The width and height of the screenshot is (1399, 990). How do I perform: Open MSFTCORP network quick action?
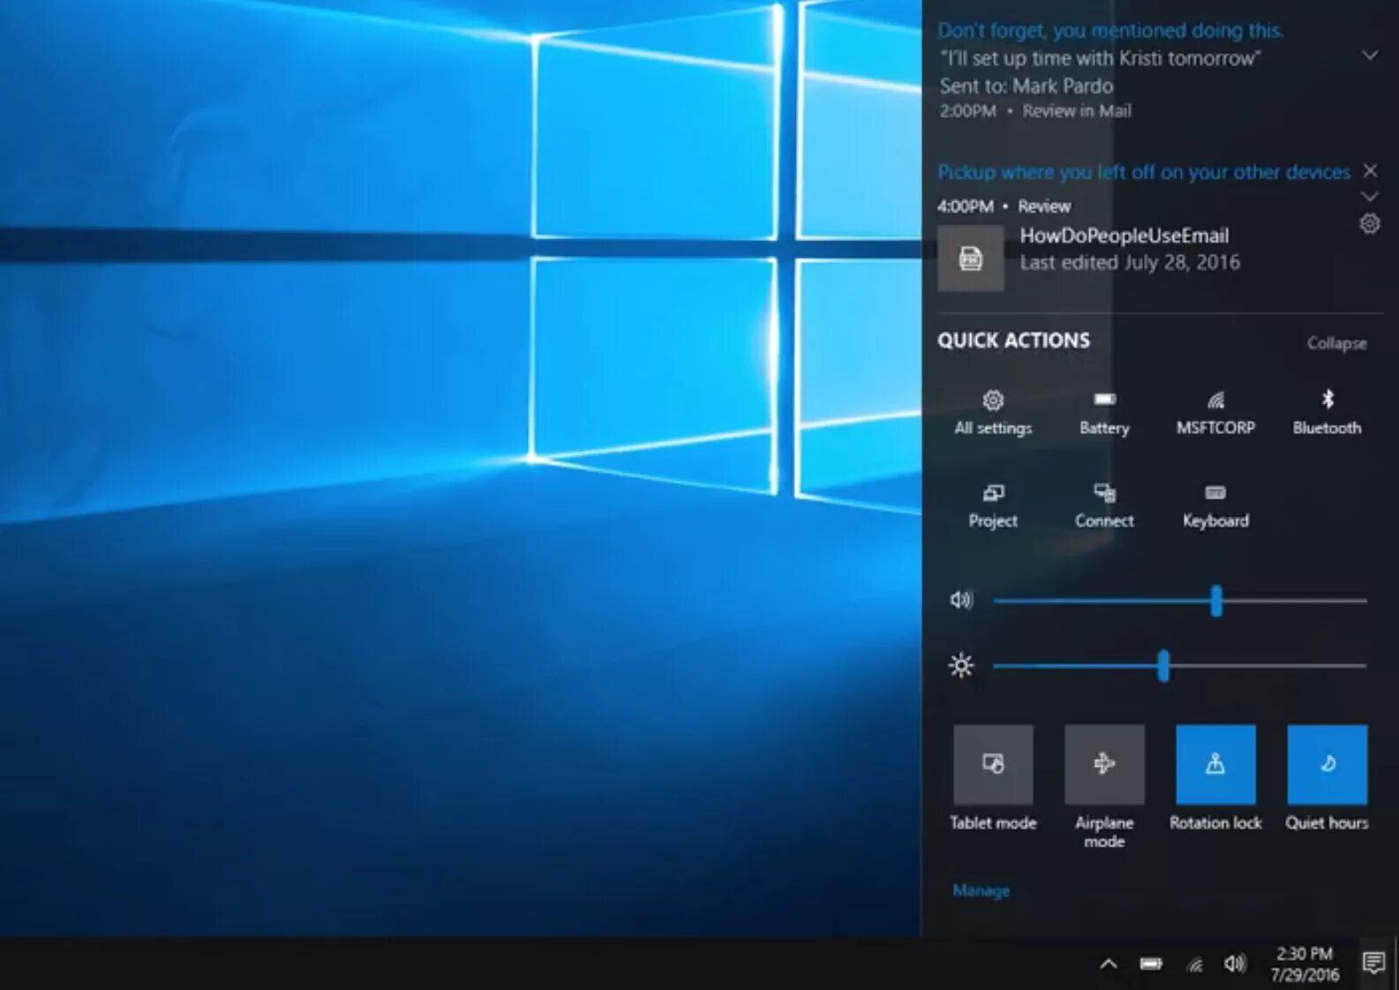1215,413
